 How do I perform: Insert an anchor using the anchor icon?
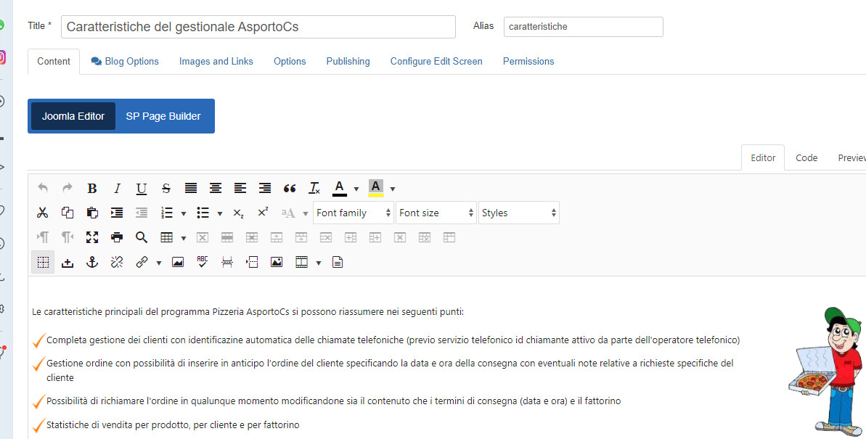coord(92,262)
